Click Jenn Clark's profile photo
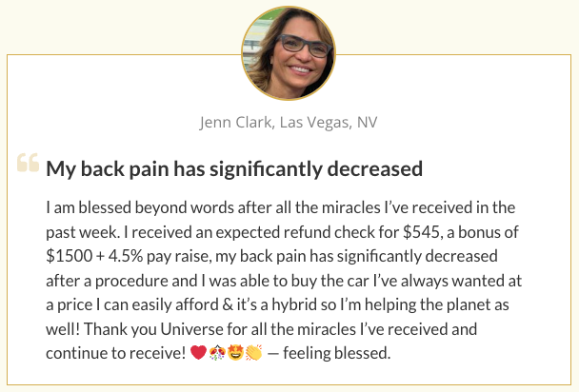Viewport: 579px width, 392px height. 289,53
